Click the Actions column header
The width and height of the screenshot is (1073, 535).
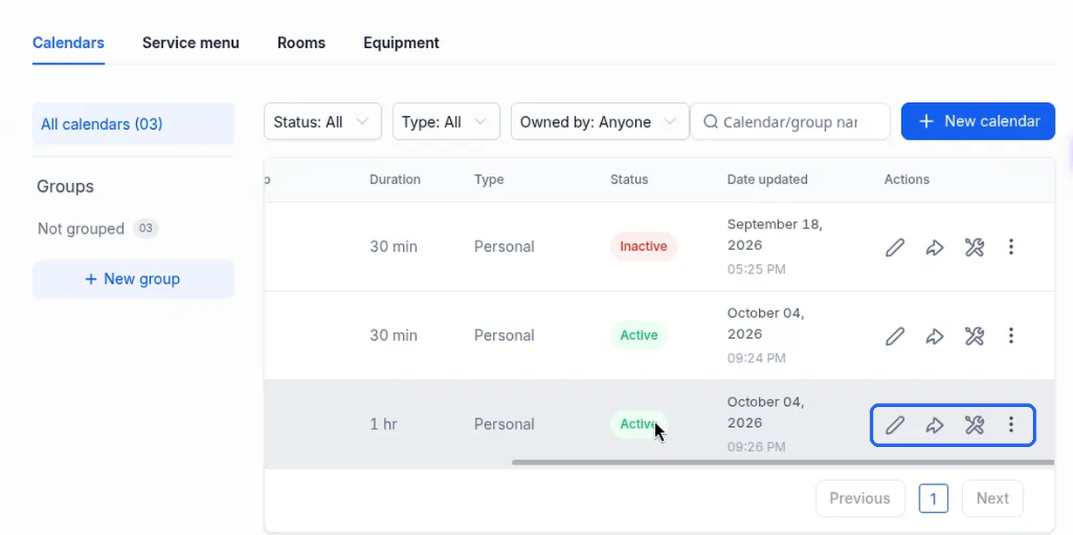click(907, 179)
